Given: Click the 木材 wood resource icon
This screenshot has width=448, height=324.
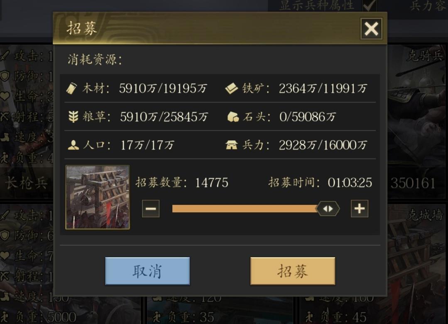Looking at the screenshot, I should click(71, 88).
